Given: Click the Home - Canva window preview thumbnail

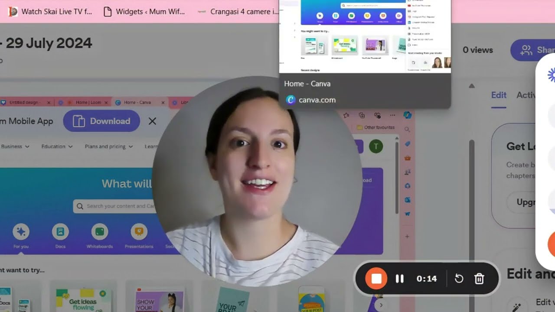Looking at the screenshot, I should (x=365, y=36).
